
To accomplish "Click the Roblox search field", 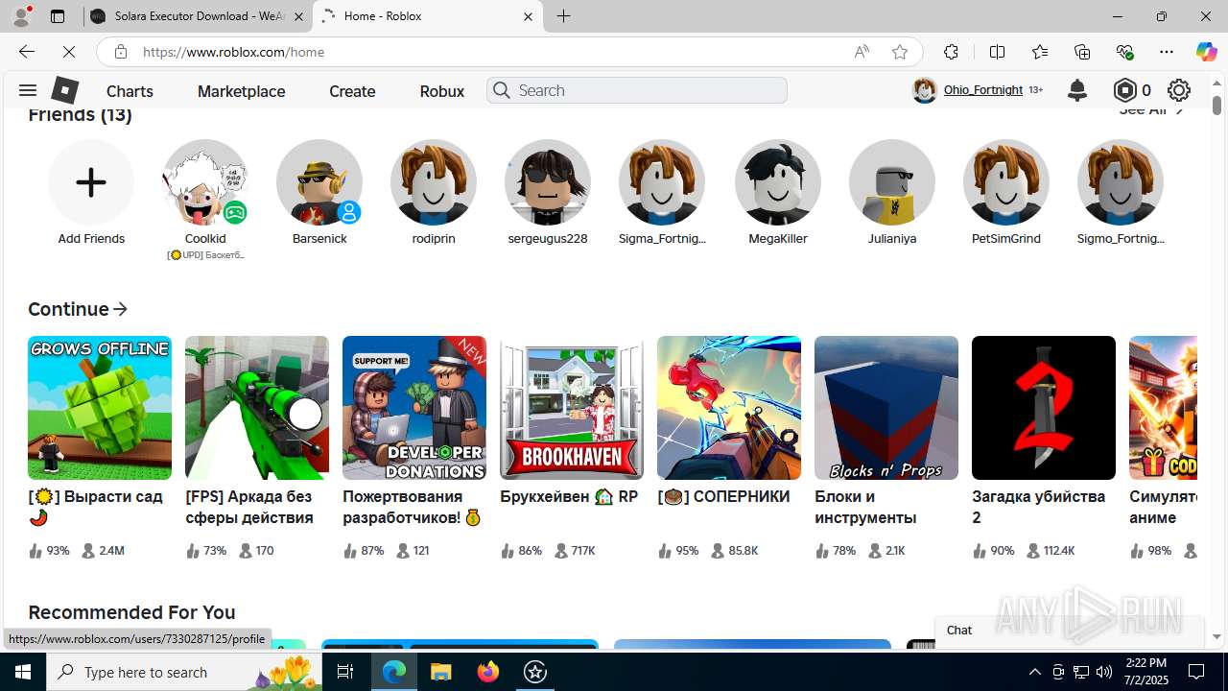I will (637, 90).
